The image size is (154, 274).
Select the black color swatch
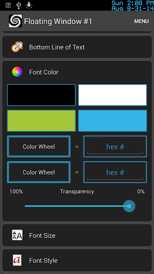pyautogui.click(x=41, y=95)
